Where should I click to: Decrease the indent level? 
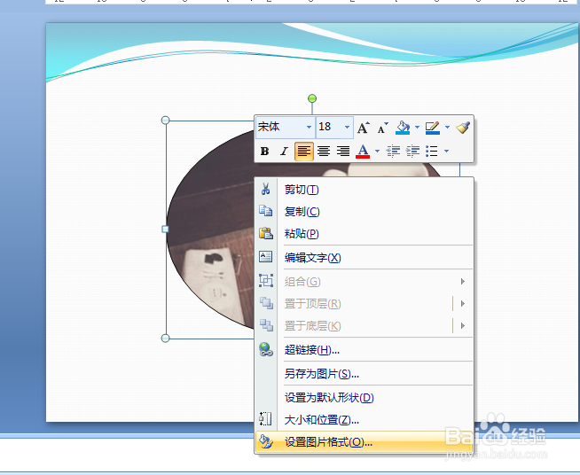tap(393, 152)
